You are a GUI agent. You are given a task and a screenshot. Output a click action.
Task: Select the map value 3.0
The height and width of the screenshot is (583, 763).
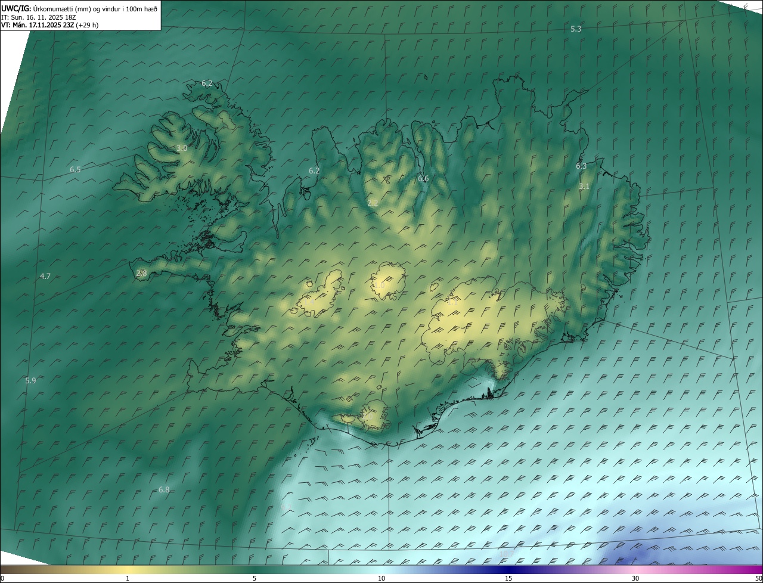(x=182, y=148)
